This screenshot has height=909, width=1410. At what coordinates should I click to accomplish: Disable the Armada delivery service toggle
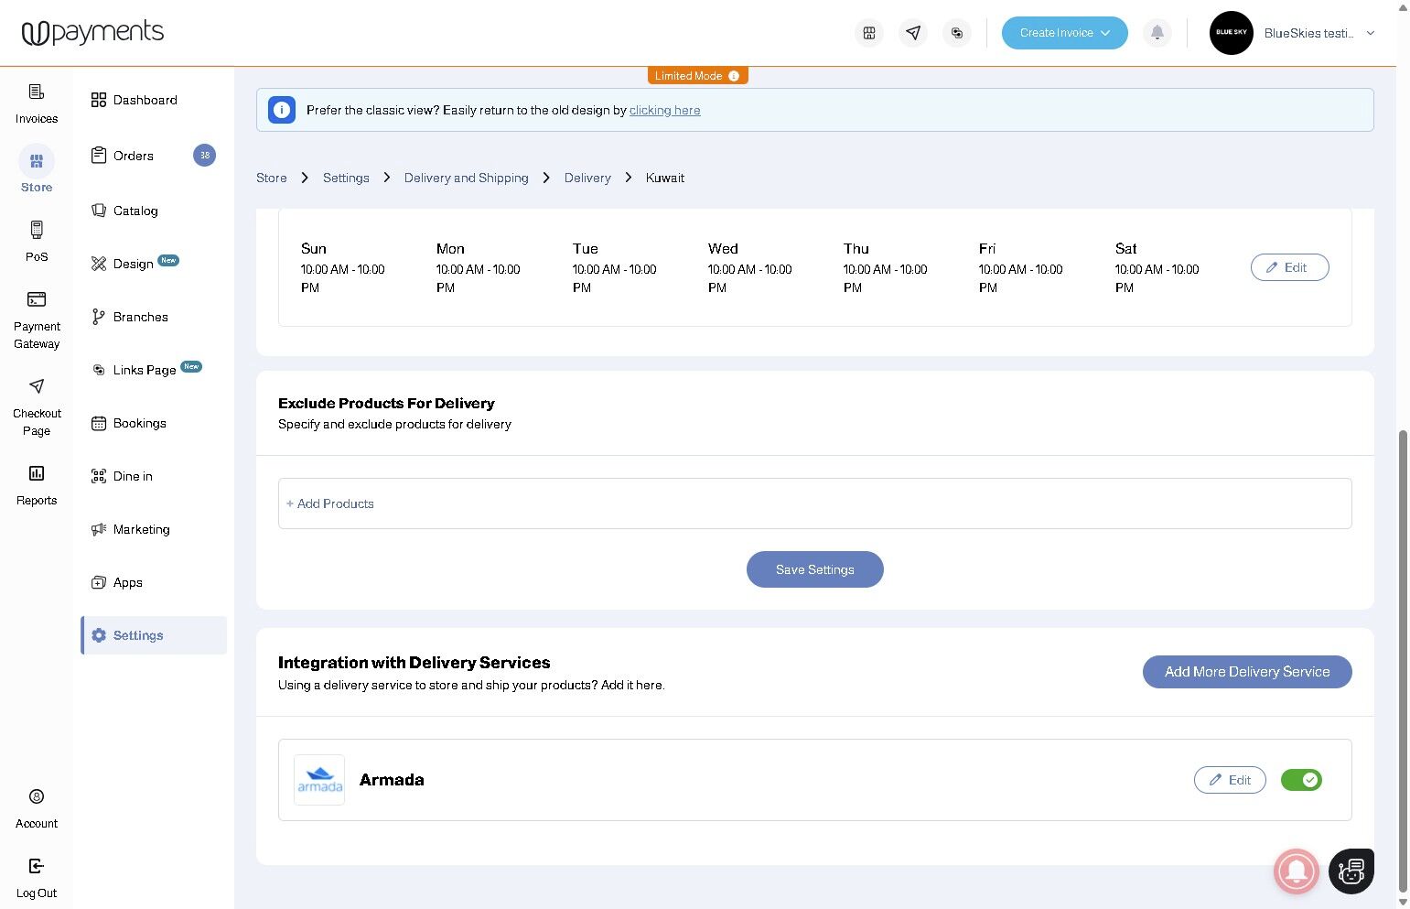pos(1301,780)
